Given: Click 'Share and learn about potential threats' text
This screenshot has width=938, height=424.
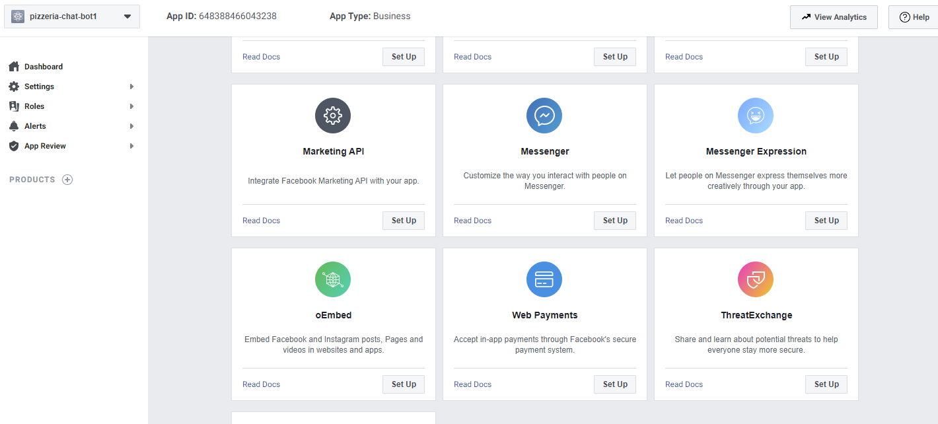Looking at the screenshot, I should [756, 345].
